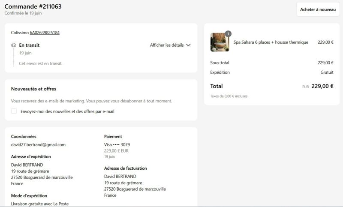Click "Livraison gratuite avec La Poste" text
343x207 pixels.
(40, 204)
